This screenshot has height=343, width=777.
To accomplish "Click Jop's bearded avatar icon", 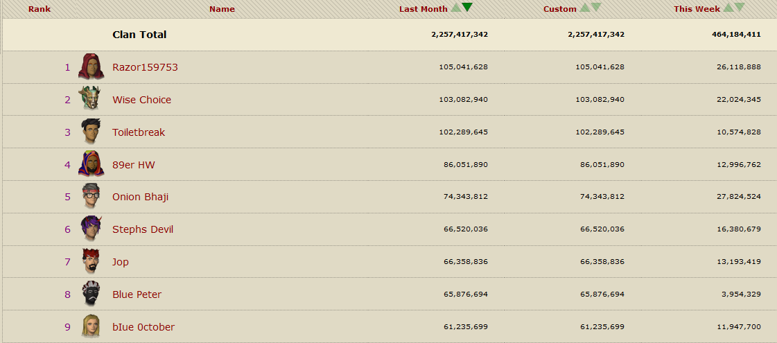I will pos(91,262).
